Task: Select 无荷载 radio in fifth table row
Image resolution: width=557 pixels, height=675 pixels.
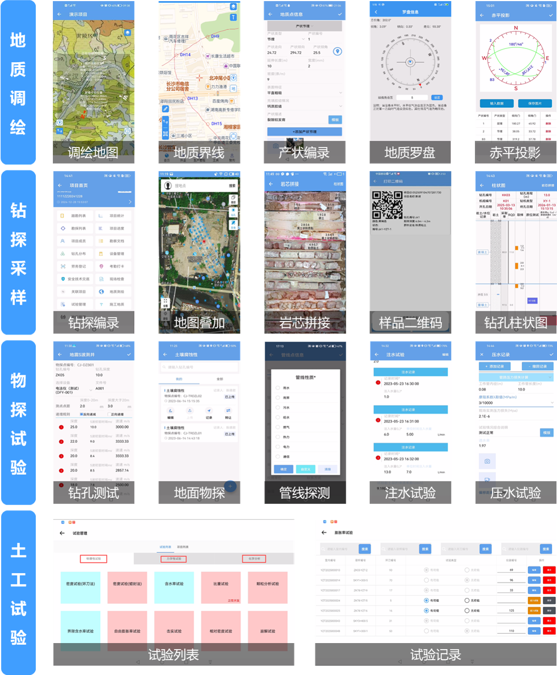Action: point(467,611)
